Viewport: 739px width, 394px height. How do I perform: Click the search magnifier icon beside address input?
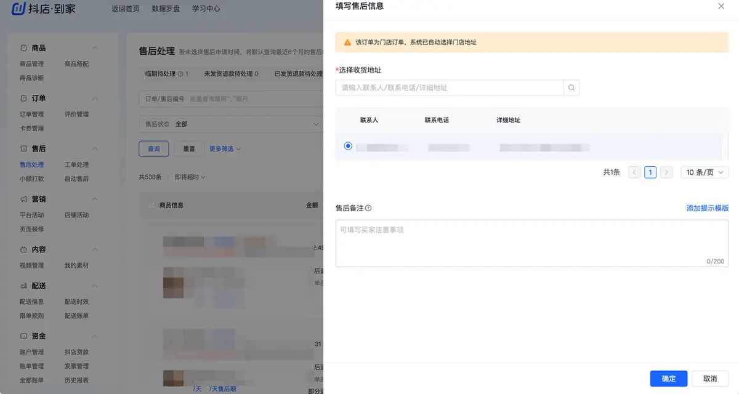click(571, 88)
